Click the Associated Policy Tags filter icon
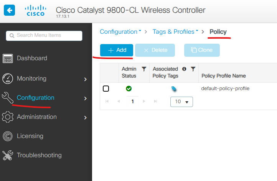Viewport: 277px width, 181px height. (x=193, y=69)
